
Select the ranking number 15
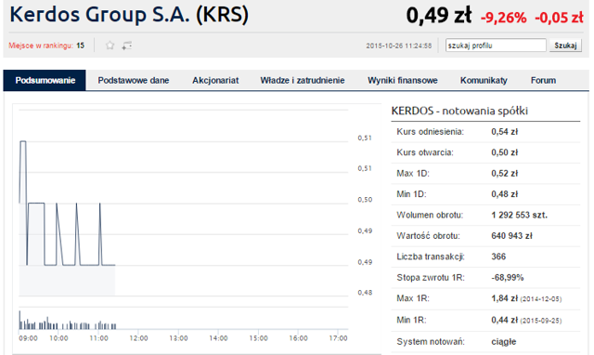(81, 46)
